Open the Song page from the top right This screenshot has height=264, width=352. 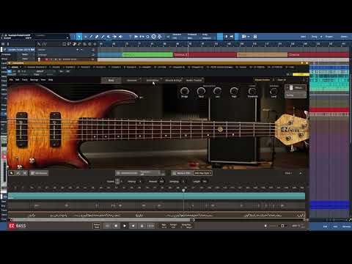[x=315, y=37]
